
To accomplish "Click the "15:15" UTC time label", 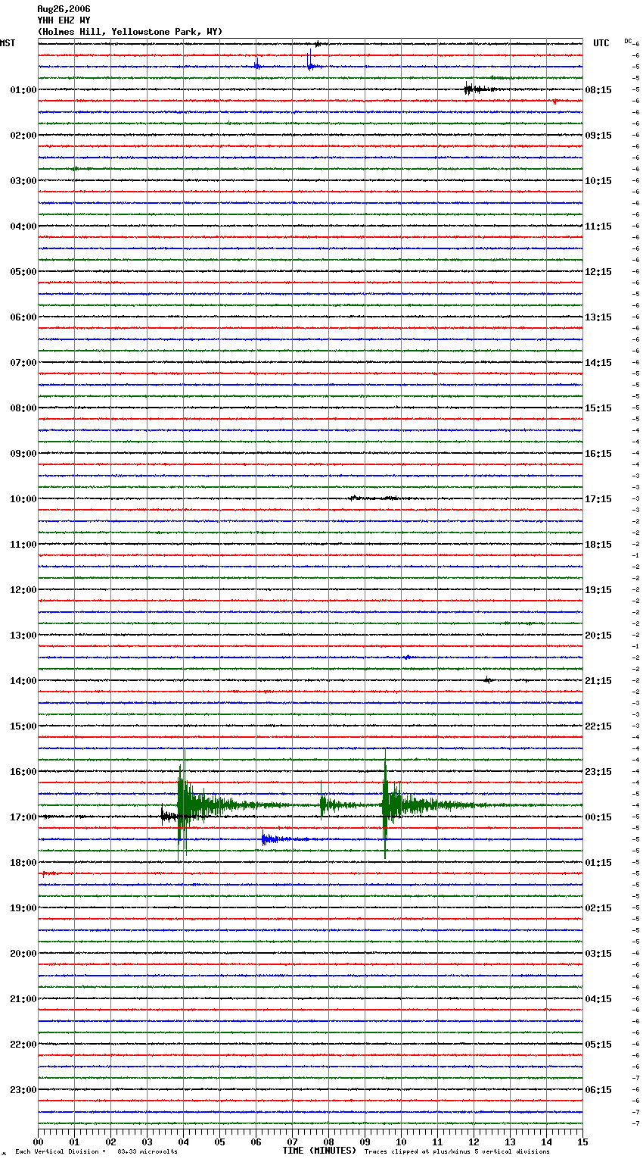I will coord(598,408).
